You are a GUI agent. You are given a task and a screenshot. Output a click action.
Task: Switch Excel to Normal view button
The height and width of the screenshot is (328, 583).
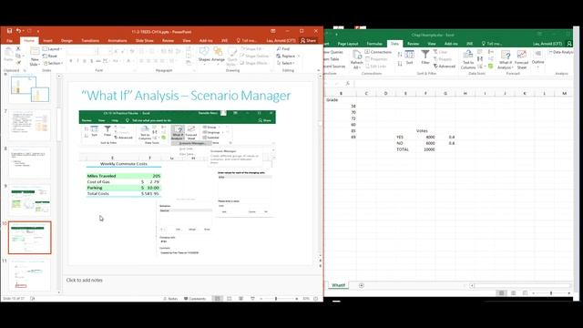501,293
